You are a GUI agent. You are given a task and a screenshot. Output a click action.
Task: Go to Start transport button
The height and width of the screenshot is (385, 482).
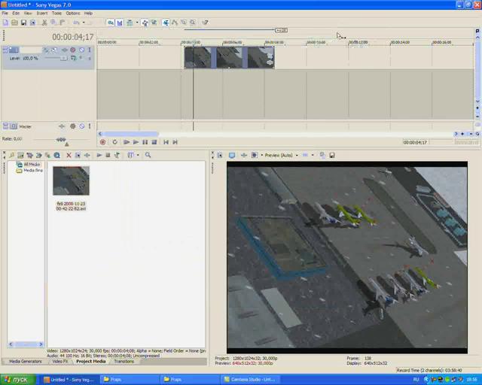[x=166, y=142]
